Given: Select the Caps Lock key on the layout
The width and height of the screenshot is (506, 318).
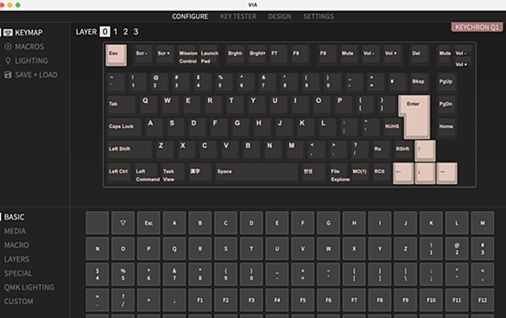Looking at the screenshot, I should (x=124, y=127).
